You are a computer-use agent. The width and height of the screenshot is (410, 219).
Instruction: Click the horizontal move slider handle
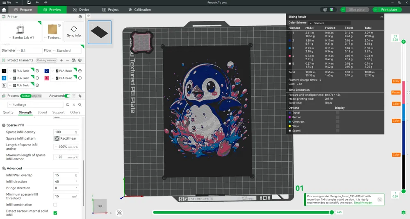[x=332, y=212]
